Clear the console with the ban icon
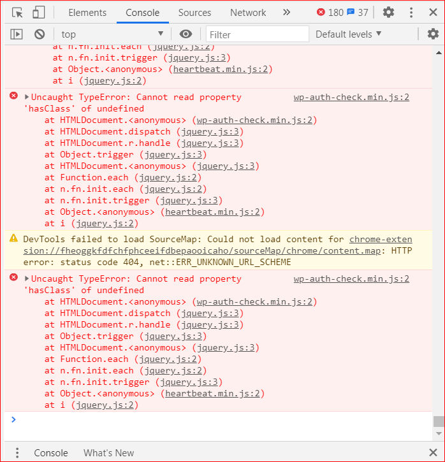Viewport: 445px width, 462px height. [40, 34]
